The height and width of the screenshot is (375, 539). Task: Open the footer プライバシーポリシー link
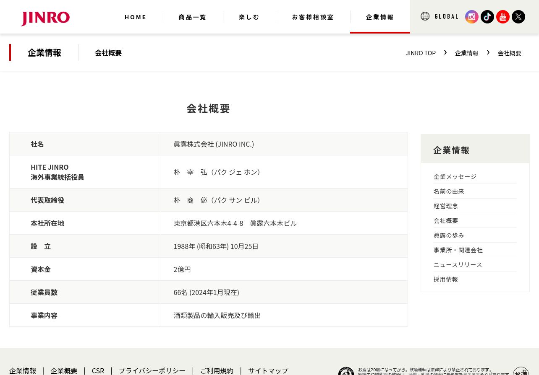click(x=152, y=371)
